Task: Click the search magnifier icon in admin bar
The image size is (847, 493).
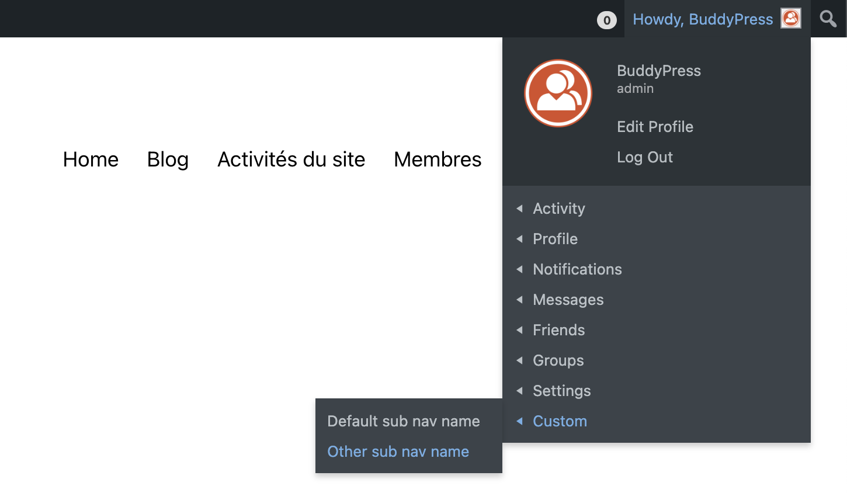Action: (x=828, y=19)
